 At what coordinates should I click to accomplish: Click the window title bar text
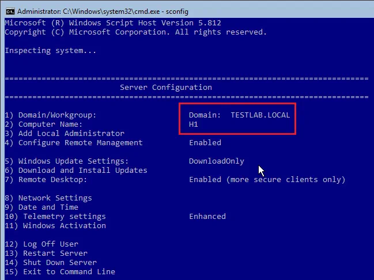[x=103, y=12]
